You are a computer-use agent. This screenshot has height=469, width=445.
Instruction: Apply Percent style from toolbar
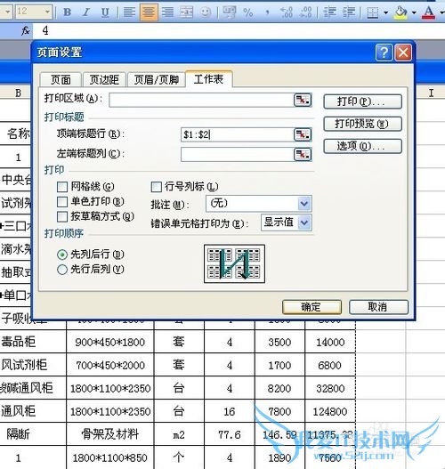tap(248, 12)
